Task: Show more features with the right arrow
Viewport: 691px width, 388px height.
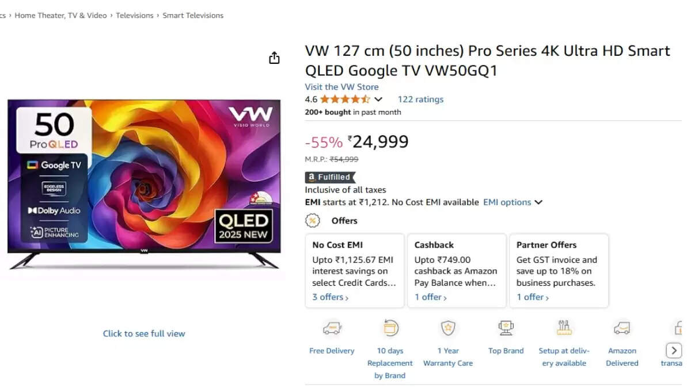Action: 673,350
